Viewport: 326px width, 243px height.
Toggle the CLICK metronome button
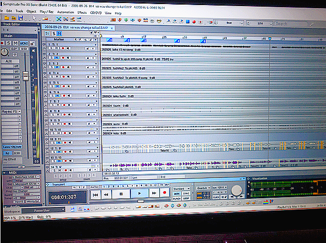point(216,197)
